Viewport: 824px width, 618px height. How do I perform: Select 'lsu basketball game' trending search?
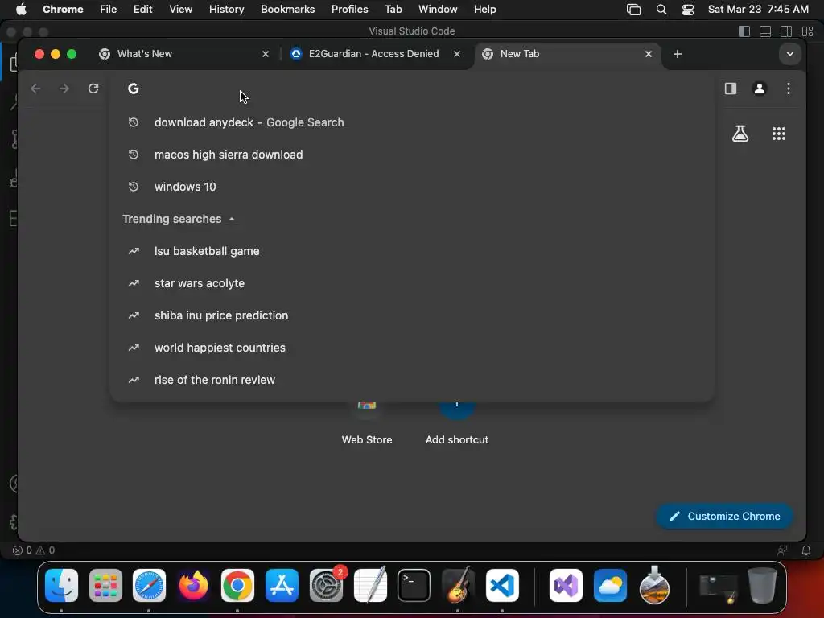click(413, 251)
